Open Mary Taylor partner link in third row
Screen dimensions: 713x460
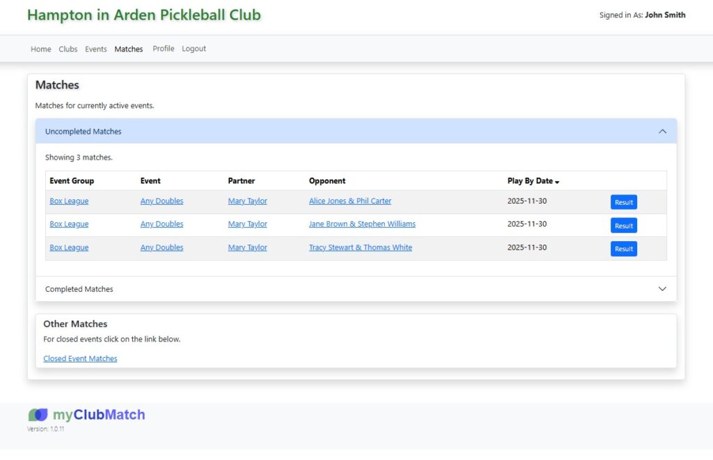247,247
